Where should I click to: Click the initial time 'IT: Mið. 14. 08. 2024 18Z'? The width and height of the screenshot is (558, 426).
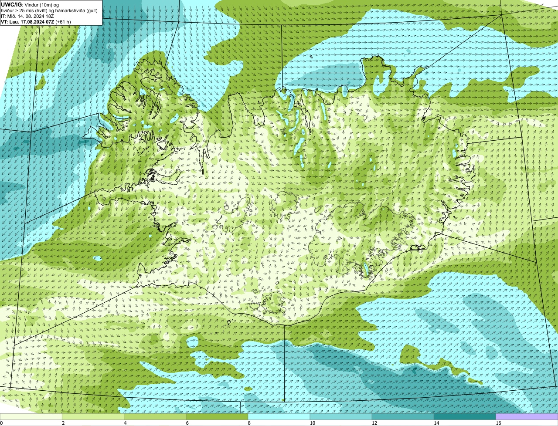(x=27, y=16)
